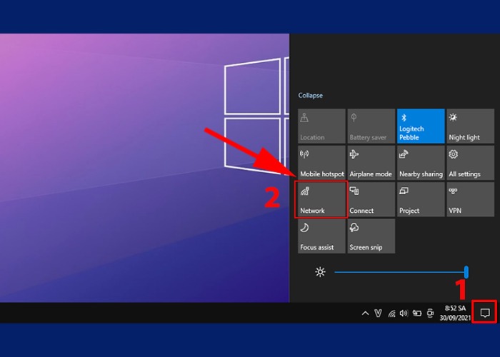Open the VPN quick action tile

coord(469,199)
